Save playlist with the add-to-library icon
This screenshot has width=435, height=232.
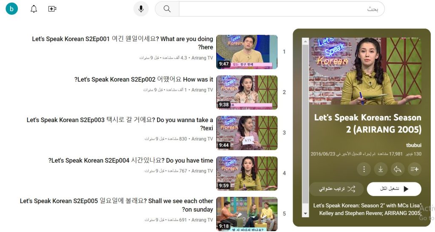[414, 169]
